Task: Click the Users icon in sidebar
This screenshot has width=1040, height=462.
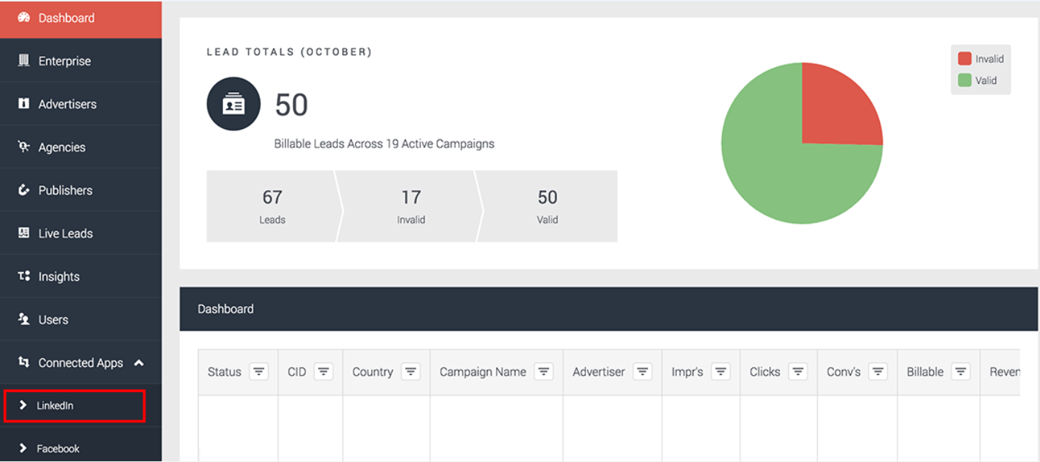Action: click(x=24, y=319)
